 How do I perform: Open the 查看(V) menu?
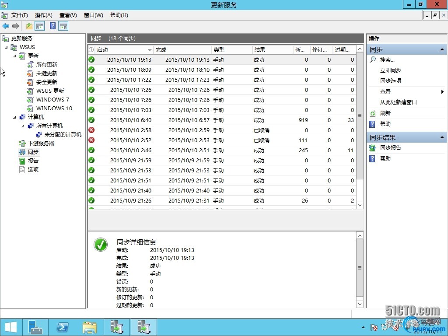click(68, 15)
